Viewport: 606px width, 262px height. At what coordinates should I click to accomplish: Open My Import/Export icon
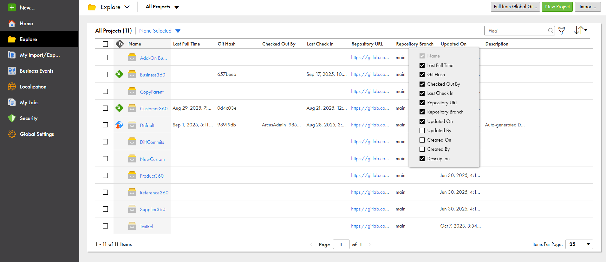pyautogui.click(x=12, y=55)
